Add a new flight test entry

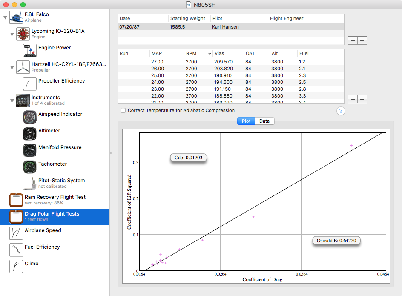pyautogui.click(x=353, y=40)
